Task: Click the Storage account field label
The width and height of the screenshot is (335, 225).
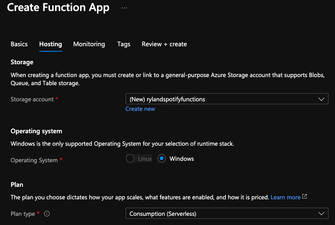Action: pyautogui.click(x=32, y=99)
